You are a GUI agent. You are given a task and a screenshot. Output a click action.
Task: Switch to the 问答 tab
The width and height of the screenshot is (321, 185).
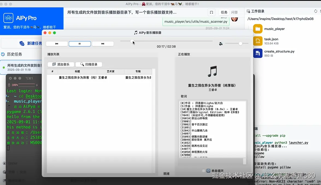point(234,12)
